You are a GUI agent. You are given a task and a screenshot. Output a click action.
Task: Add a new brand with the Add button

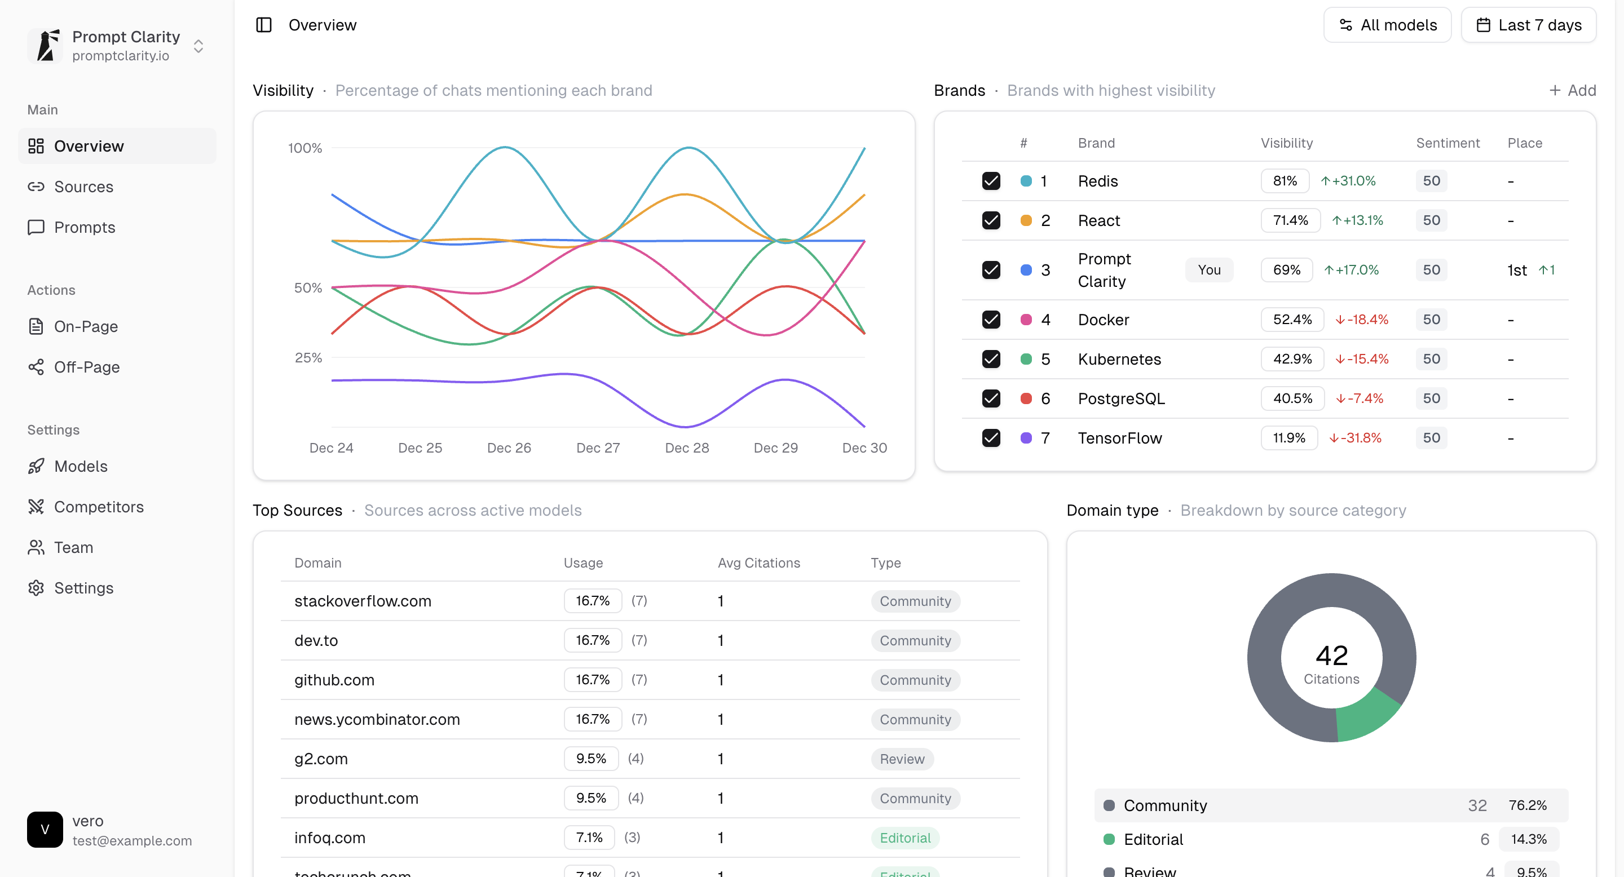[1572, 90]
